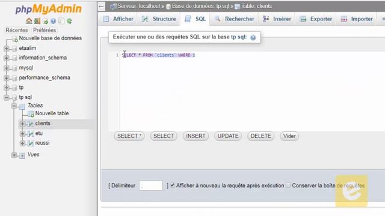Collapse the Tables group

click(x=14, y=106)
